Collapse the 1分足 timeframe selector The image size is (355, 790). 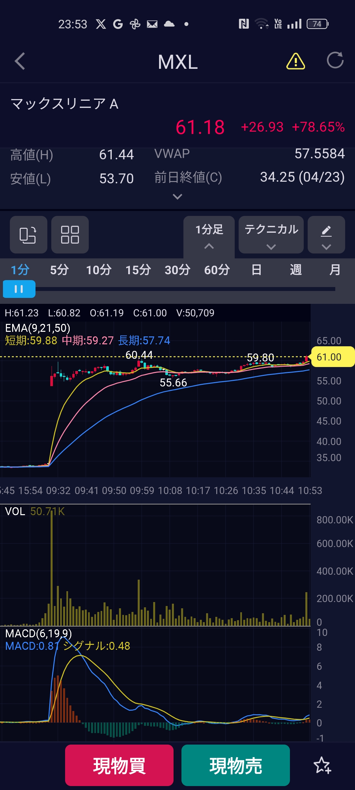tap(209, 235)
